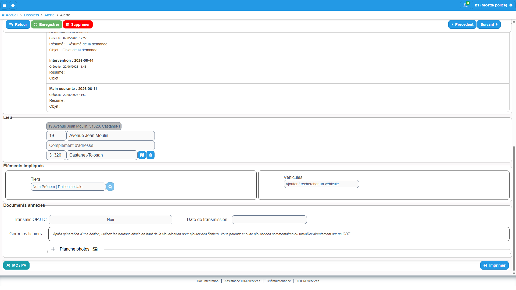Viewport: 516px width, 290px height.
Task: Open the notifications bell icon
Action: pyautogui.click(x=466, y=5)
